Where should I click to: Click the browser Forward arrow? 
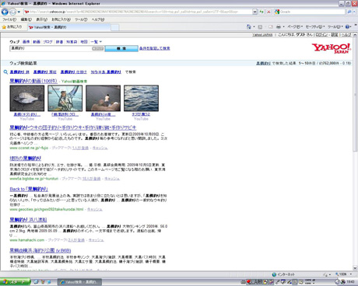tap(12, 12)
